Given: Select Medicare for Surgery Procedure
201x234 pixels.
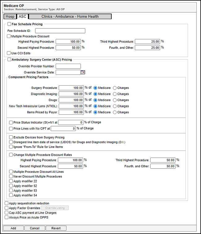Looking at the screenshot, I should [x=95, y=88].
